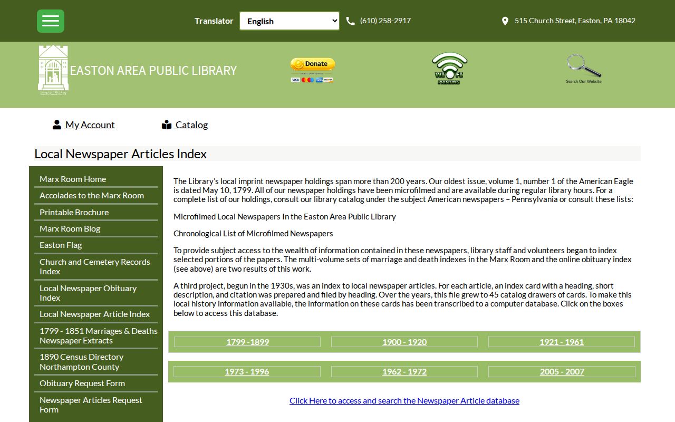The height and width of the screenshot is (422, 675).
Task: Click the Easton Area Public Library title
Action: (x=153, y=70)
